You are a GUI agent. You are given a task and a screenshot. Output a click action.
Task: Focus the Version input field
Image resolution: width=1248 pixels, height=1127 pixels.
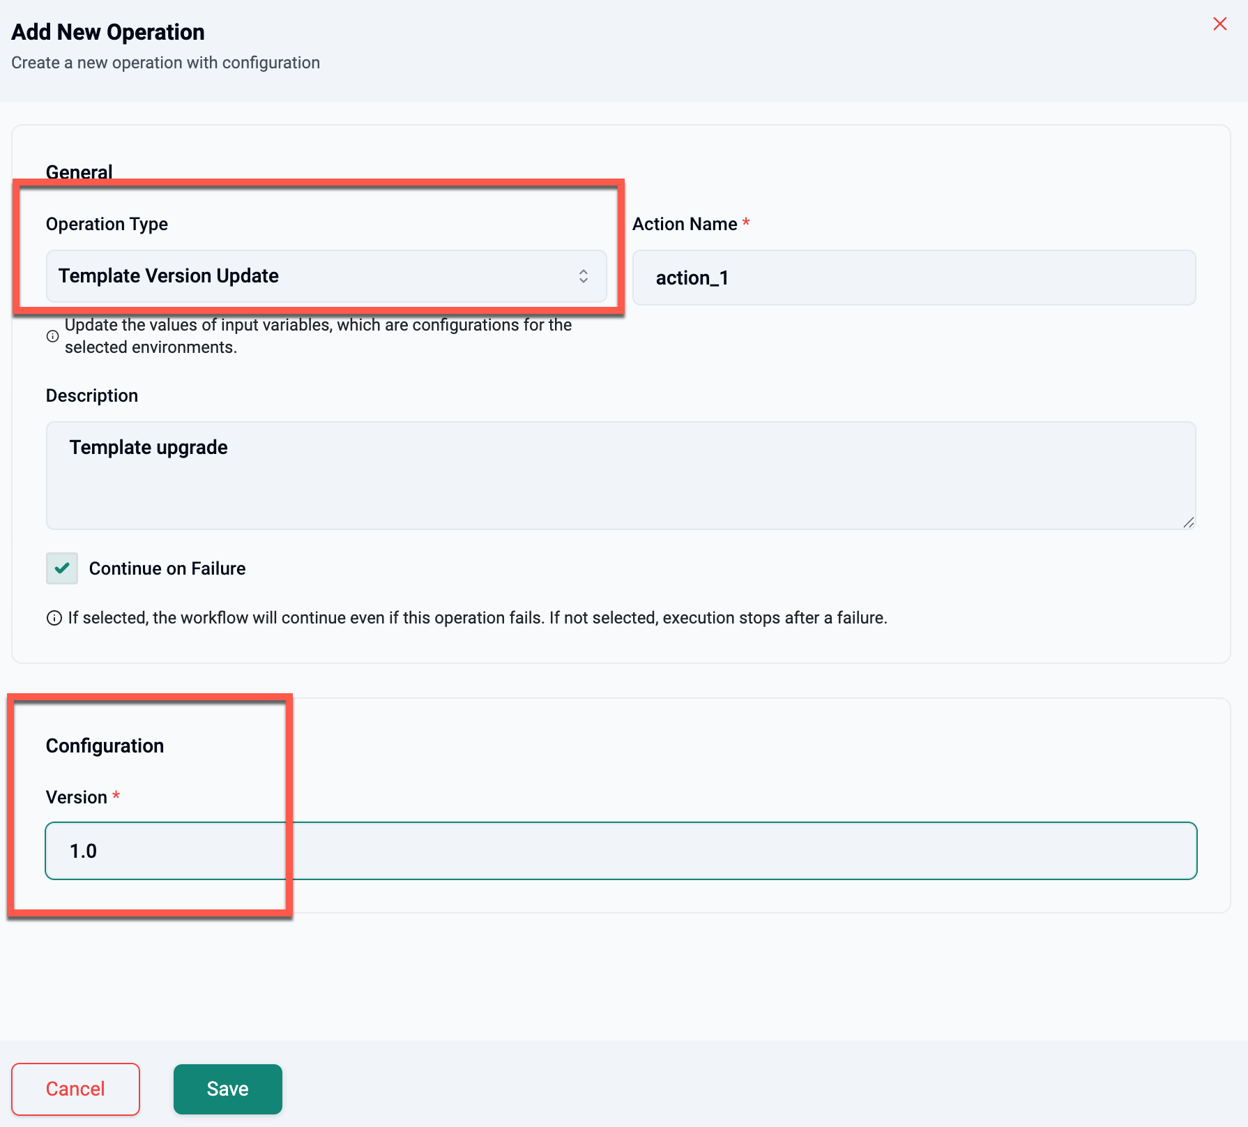click(621, 851)
